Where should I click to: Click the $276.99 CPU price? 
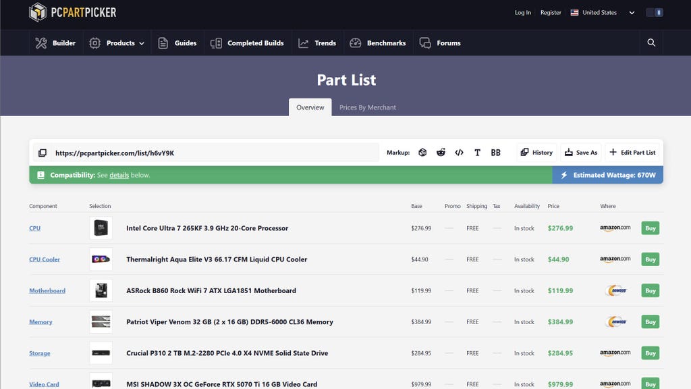click(x=560, y=228)
